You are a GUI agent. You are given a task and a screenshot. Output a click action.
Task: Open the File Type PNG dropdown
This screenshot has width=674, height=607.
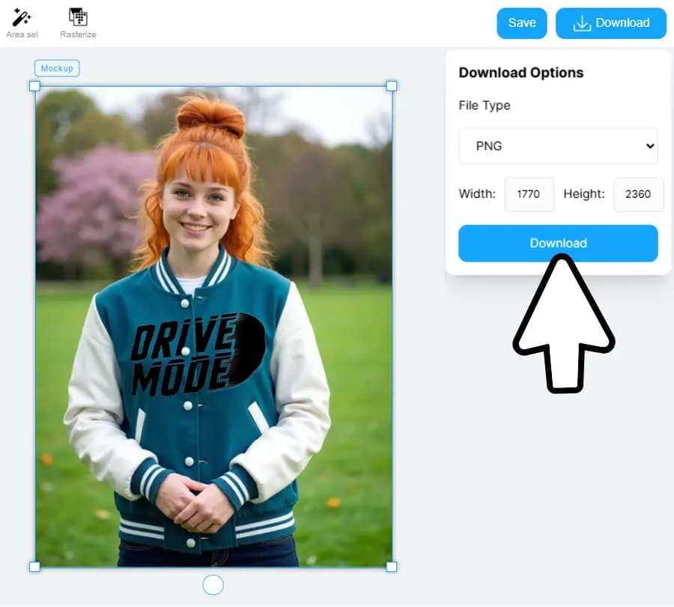558,146
